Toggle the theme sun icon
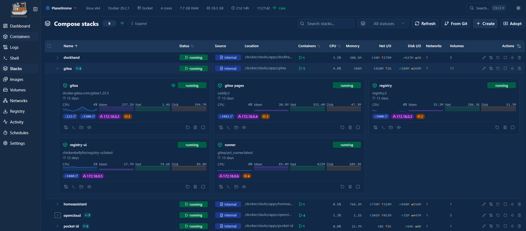Screen dimensions: 526x231 518,8
